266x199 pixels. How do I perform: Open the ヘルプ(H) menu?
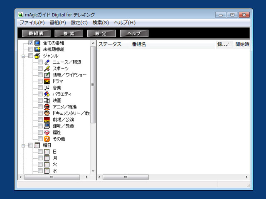point(125,23)
